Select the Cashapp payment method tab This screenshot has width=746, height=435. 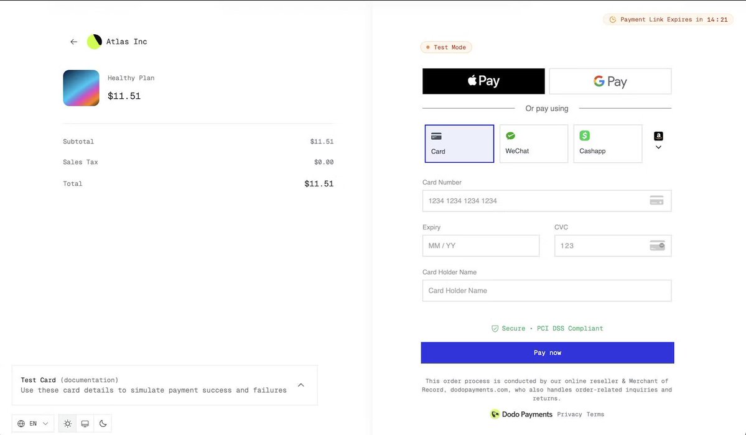click(x=607, y=144)
